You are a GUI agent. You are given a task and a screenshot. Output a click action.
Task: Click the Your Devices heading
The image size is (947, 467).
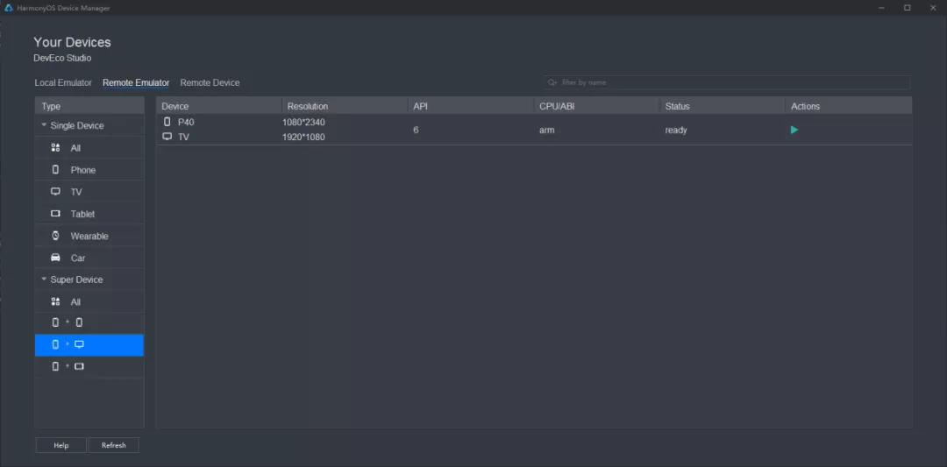pyautogui.click(x=73, y=42)
